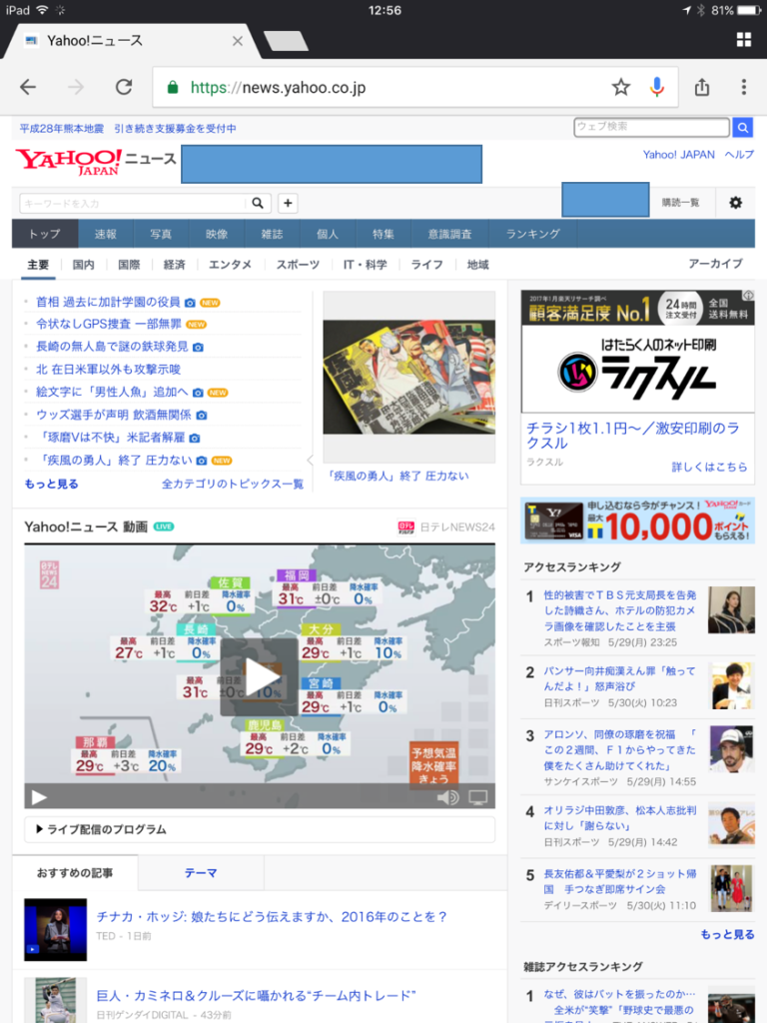Open headline 首相 過去に加計学園の役員
The height and width of the screenshot is (1023, 767).
pyautogui.click(x=108, y=302)
